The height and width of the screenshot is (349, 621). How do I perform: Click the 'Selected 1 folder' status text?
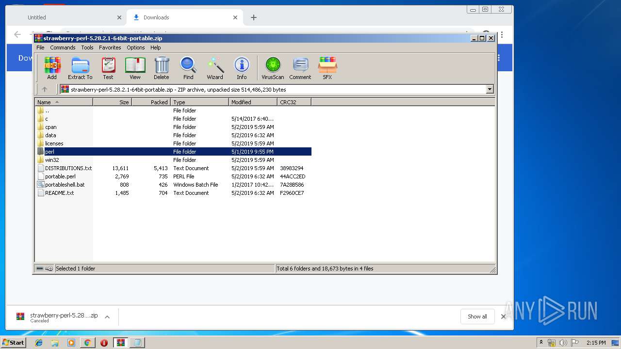pyautogui.click(x=76, y=269)
